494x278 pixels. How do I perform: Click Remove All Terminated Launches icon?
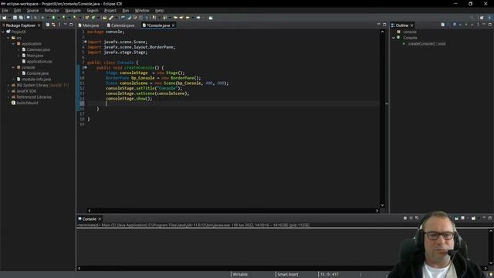pyautogui.click(x=417, y=218)
